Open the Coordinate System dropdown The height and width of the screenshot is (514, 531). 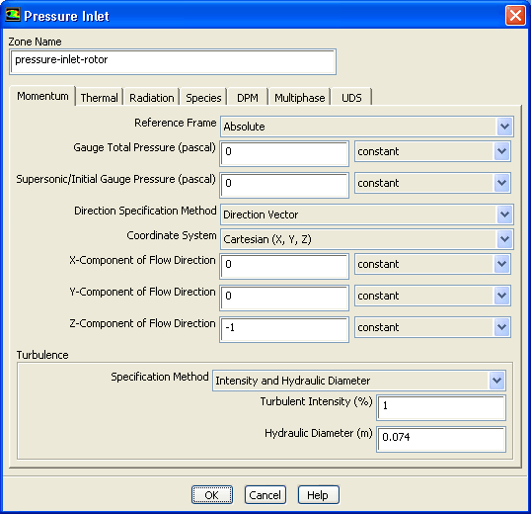pos(504,239)
